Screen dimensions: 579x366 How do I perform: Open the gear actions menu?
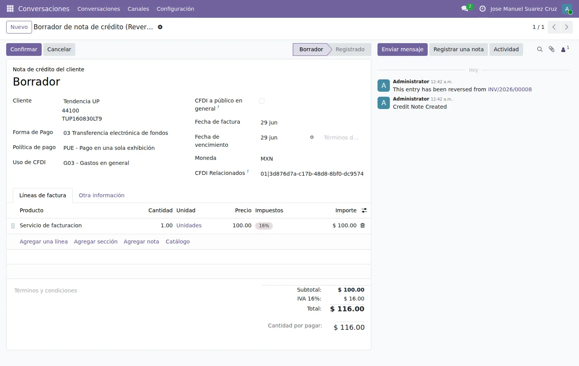pyautogui.click(x=160, y=27)
